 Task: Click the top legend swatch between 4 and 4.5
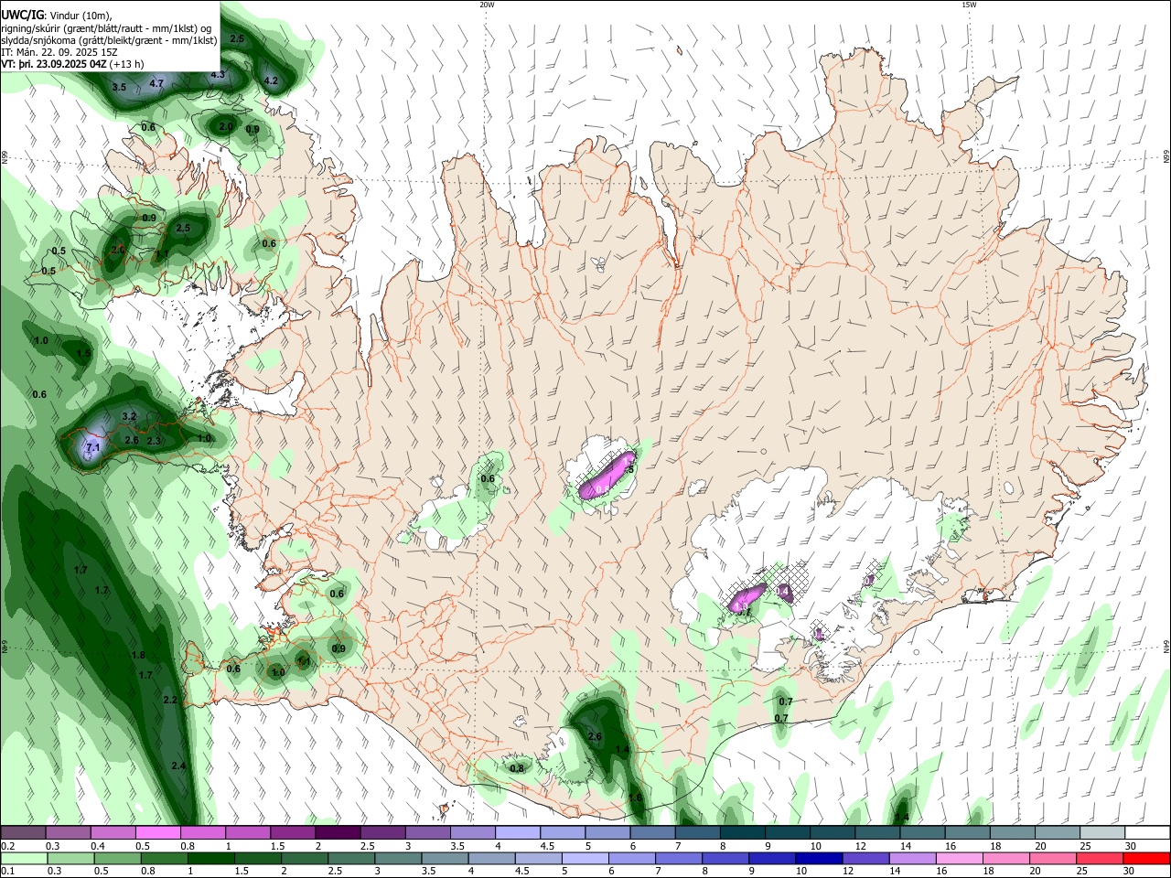[x=517, y=833]
